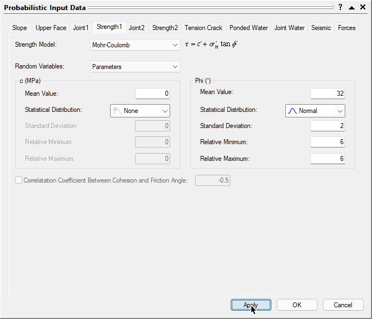Switch to the Upper Face tab
Viewport: 372px width, 319px height.
pyautogui.click(x=51, y=28)
